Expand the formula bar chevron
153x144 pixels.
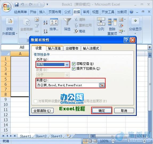coord(150,47)
